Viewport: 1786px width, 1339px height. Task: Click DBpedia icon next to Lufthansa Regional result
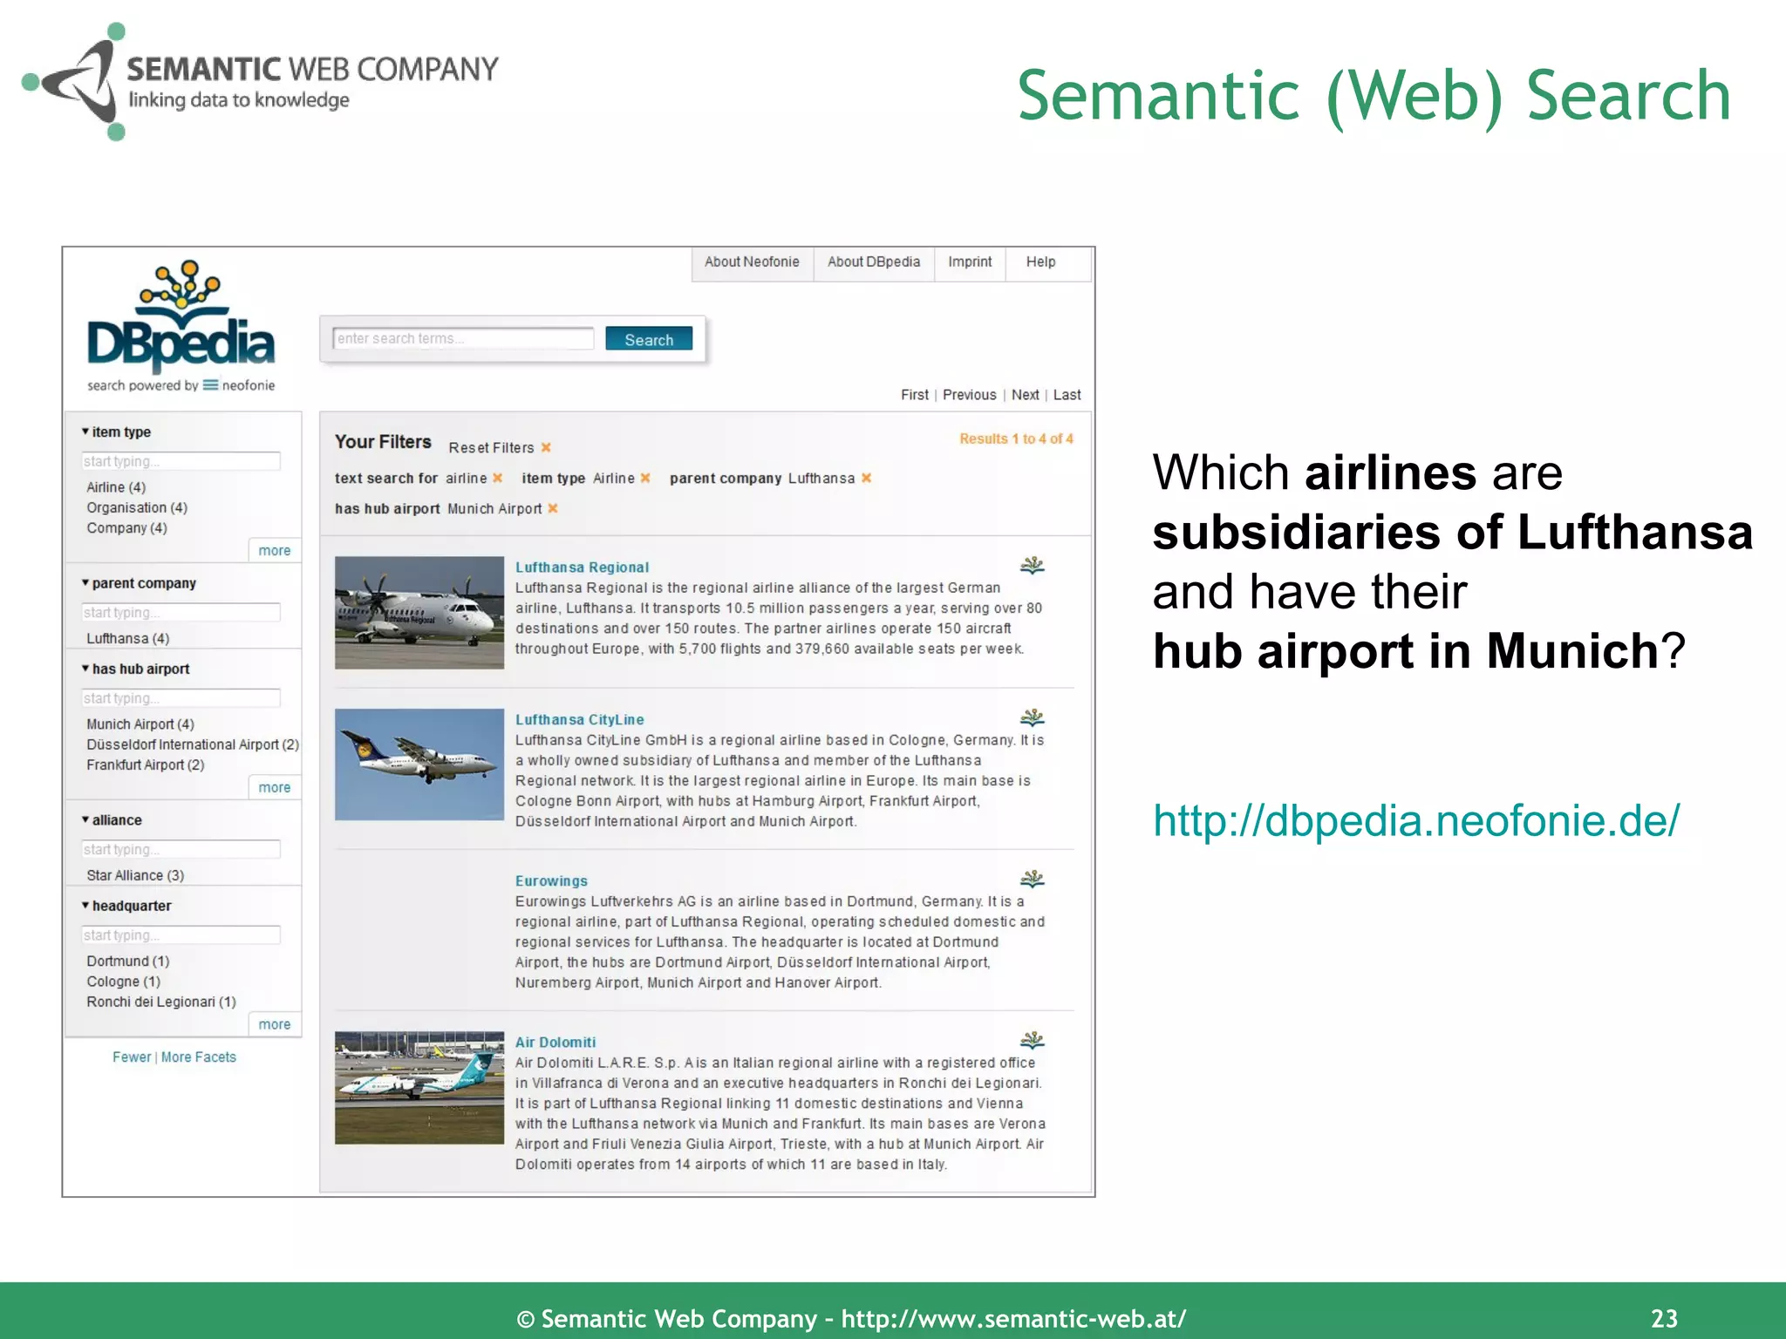tap(1032, 566)
